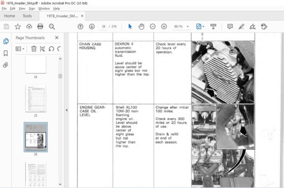
Task: Rotate pages counterclockwise icon
Action: (51, 49)
